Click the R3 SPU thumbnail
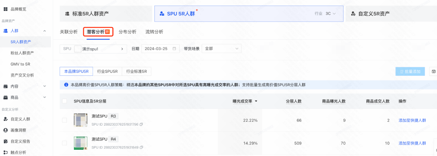Image resolution: width=437 pixels, height=156 pixels. (x=81, y=120)
